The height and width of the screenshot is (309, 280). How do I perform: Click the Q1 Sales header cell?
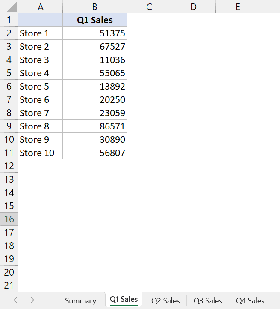point(94,20)
